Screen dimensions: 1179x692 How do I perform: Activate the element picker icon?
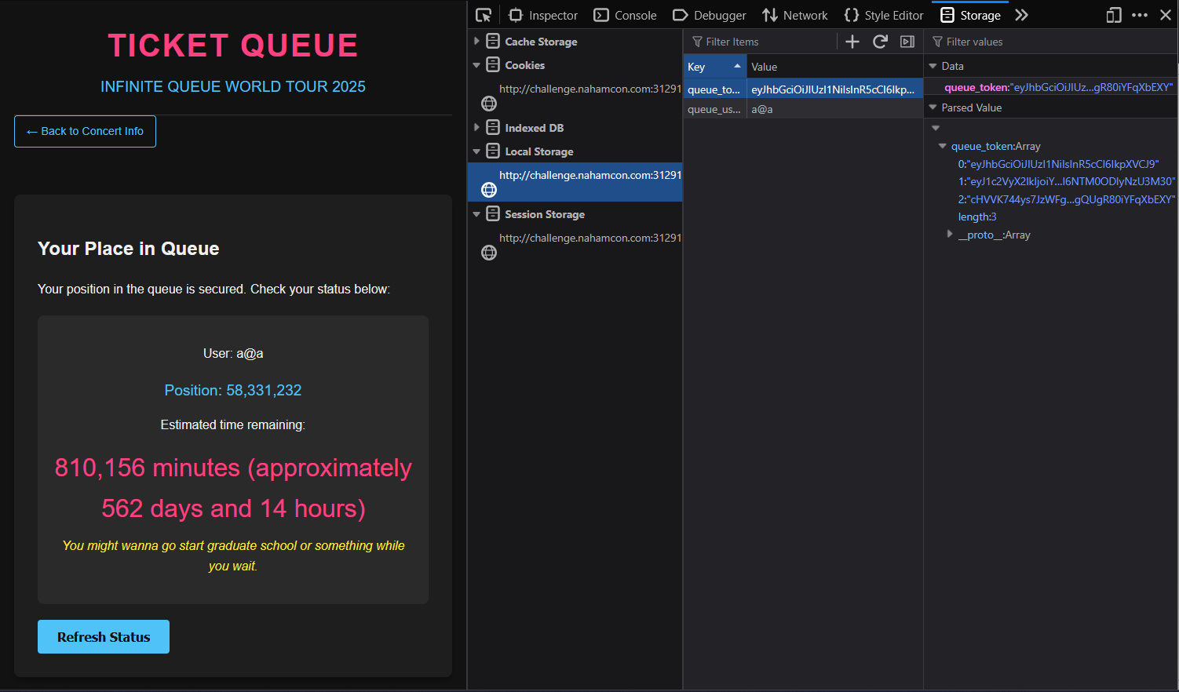pos(484,15)
